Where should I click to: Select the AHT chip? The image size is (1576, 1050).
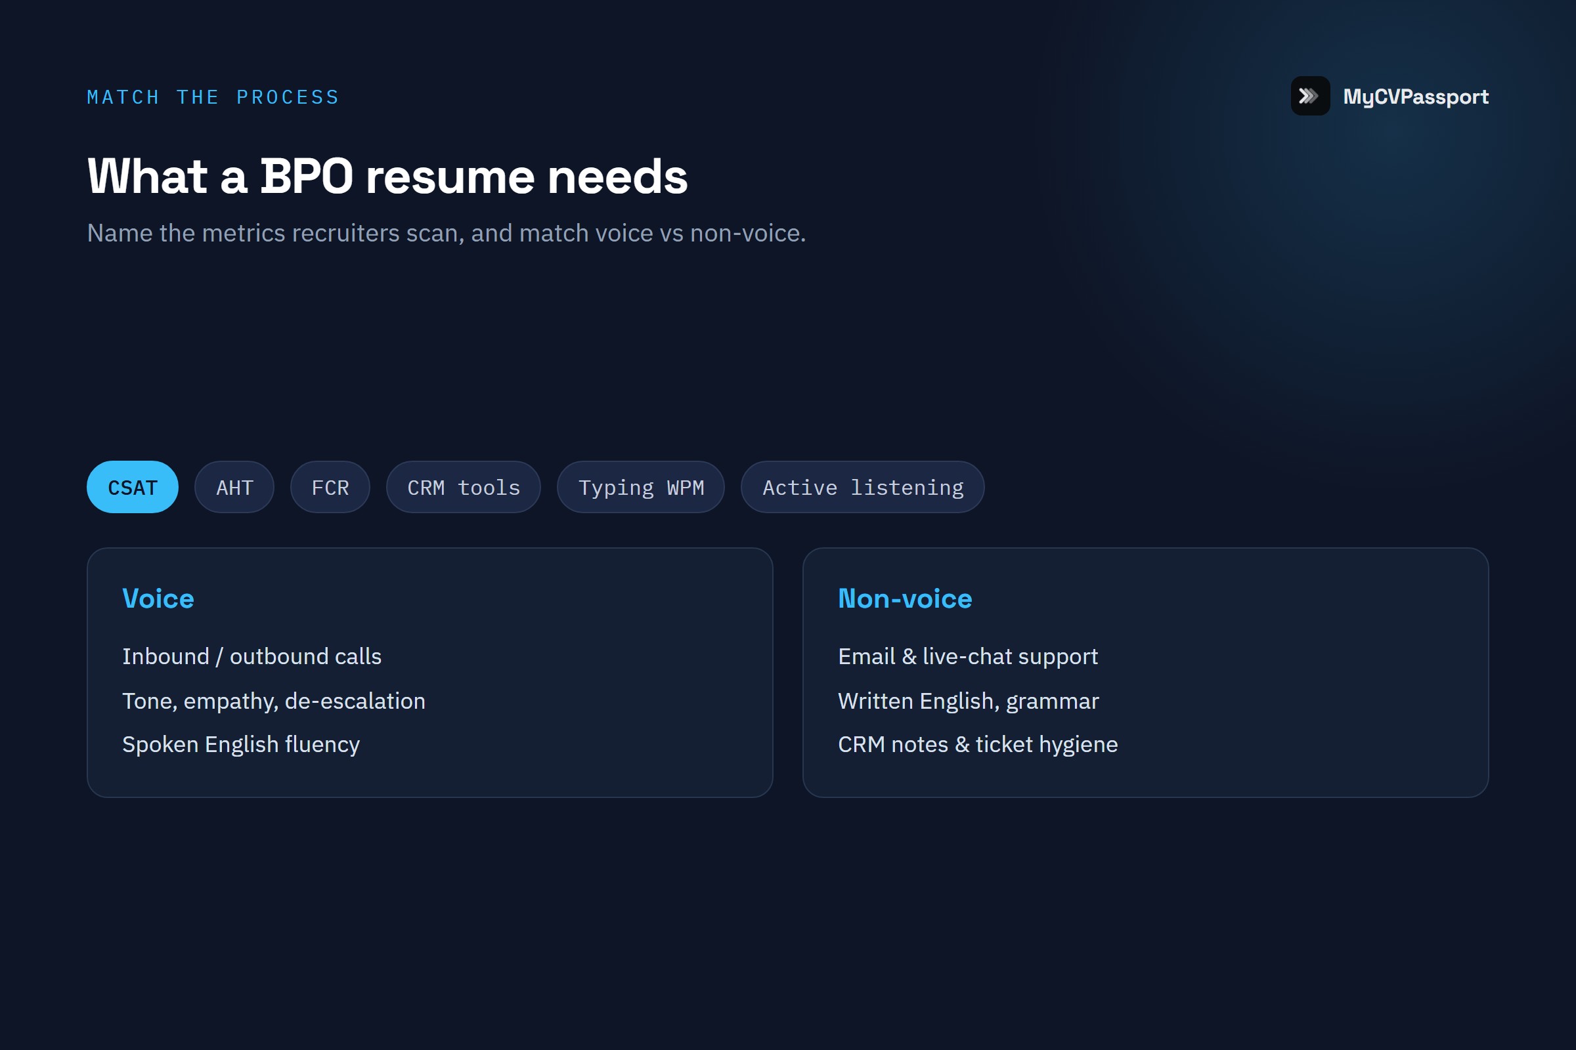234,487
